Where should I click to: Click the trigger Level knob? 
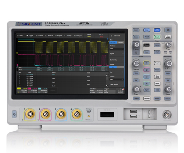(x=169, y=45)
